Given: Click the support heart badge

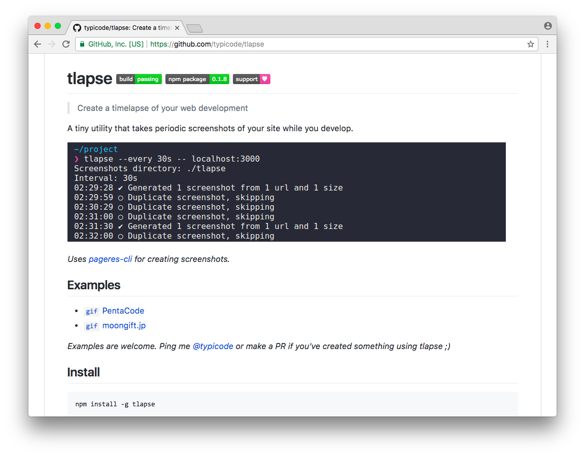Looking at the screenshot, I should (x=252, y=79).
